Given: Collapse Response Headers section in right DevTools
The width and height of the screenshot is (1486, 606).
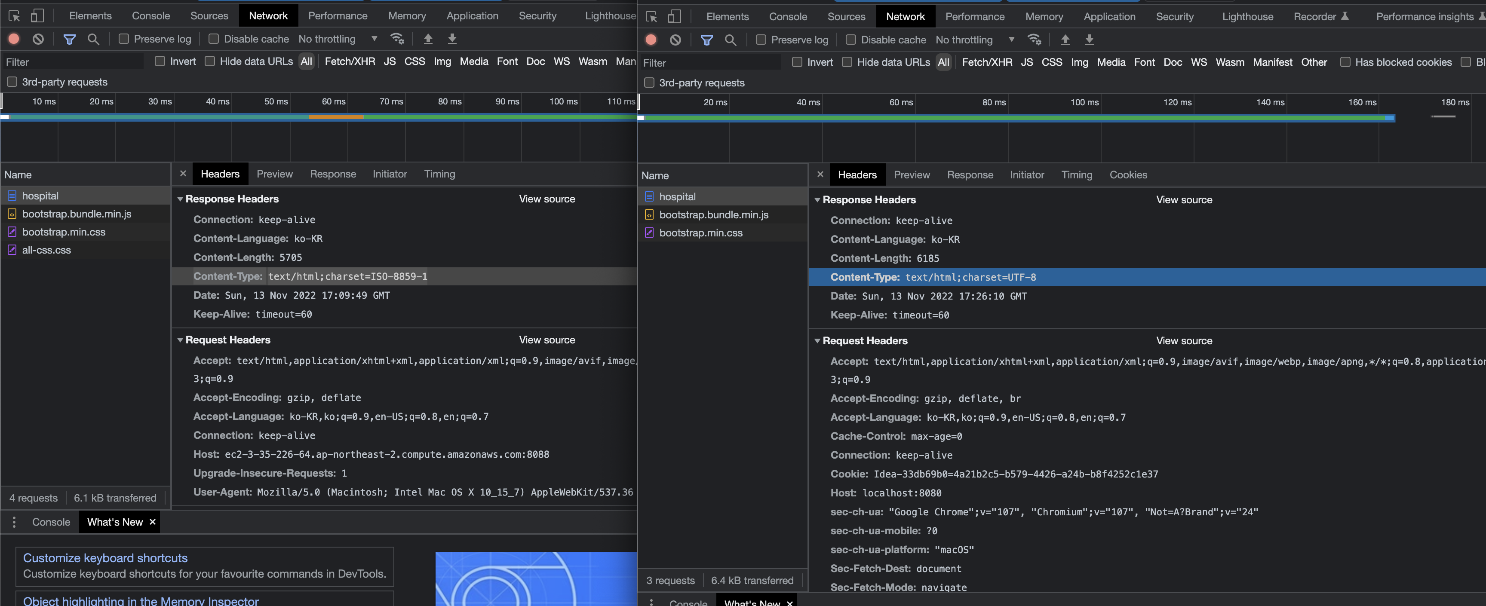Looking at the screenshot, I should click(x=817, y=200).
